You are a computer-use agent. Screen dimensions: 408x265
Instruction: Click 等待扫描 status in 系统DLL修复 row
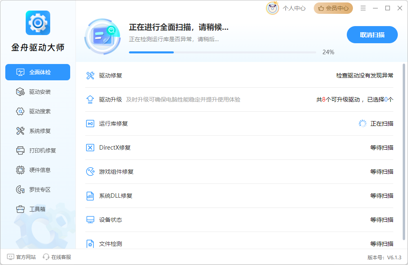382,196
